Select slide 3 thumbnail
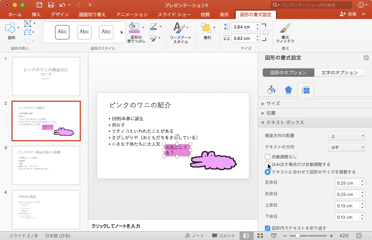 (46, 165)
